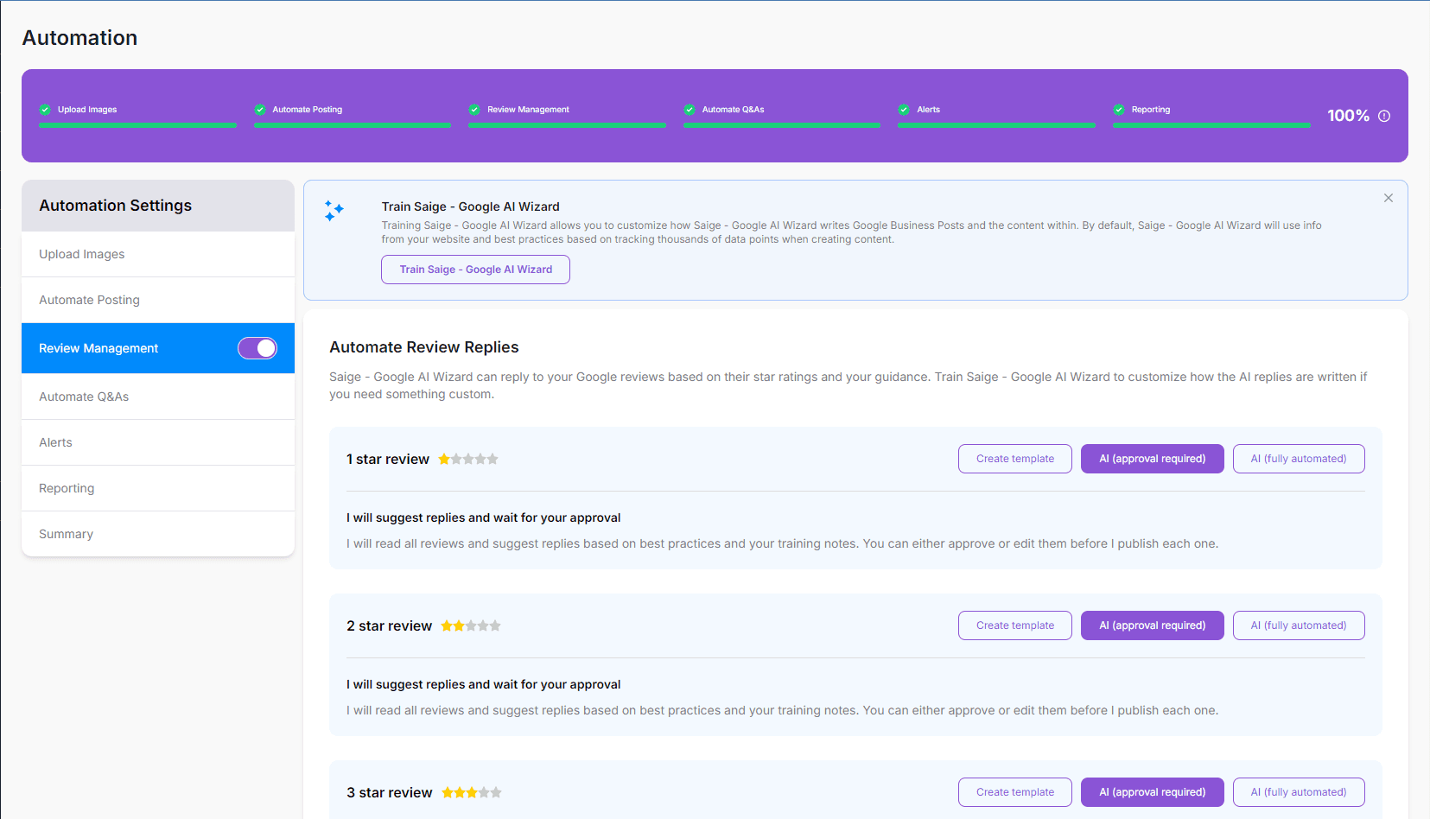Viewport: 1430px width, 819px height.
Task: Click the Review Management green check icon in progress bar
Action: click(474, 110)
